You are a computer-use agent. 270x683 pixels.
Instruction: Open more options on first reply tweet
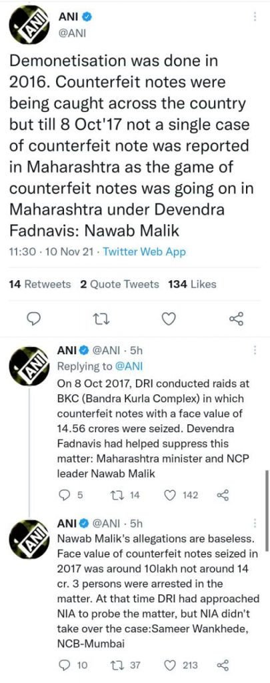(254, 350)
